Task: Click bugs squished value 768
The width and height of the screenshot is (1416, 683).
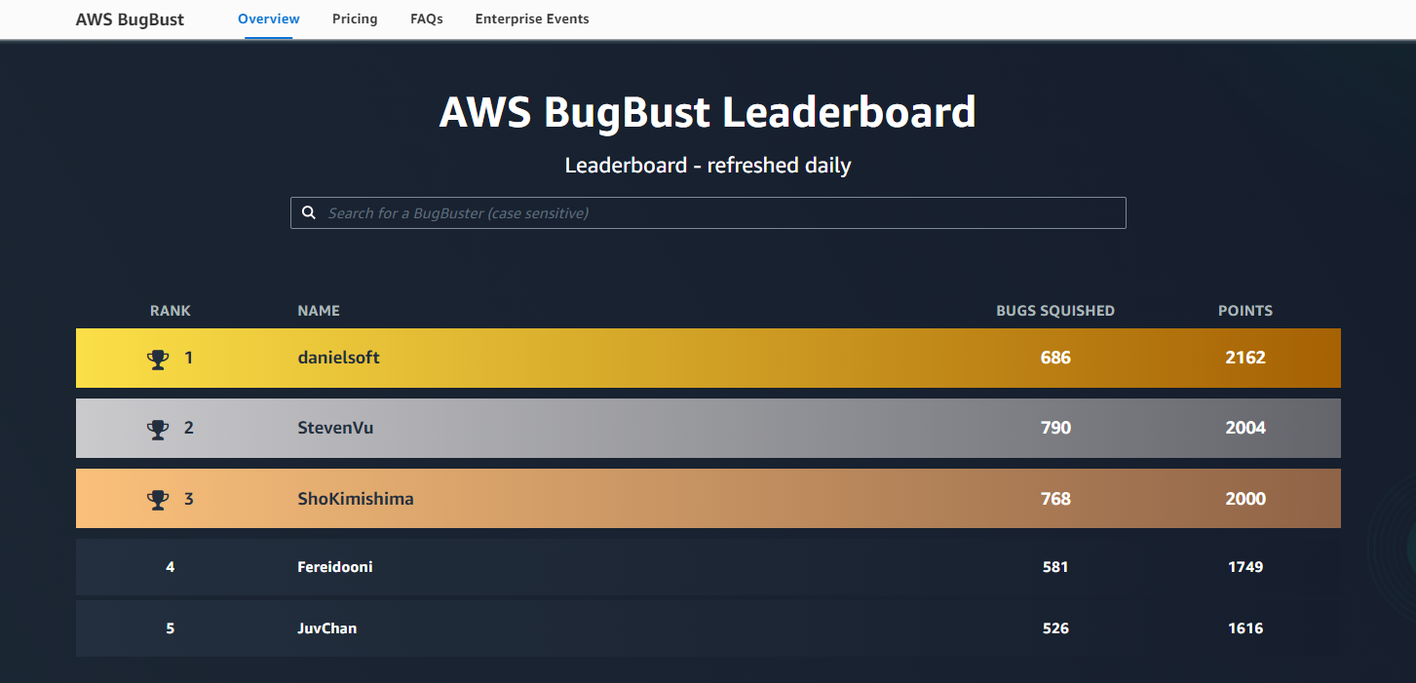Action: (x=1055, y=499)
